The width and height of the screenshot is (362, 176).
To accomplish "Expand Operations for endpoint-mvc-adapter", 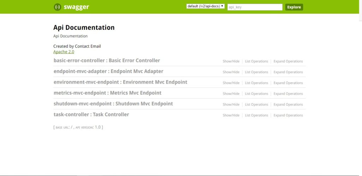I will coord(288,72).
